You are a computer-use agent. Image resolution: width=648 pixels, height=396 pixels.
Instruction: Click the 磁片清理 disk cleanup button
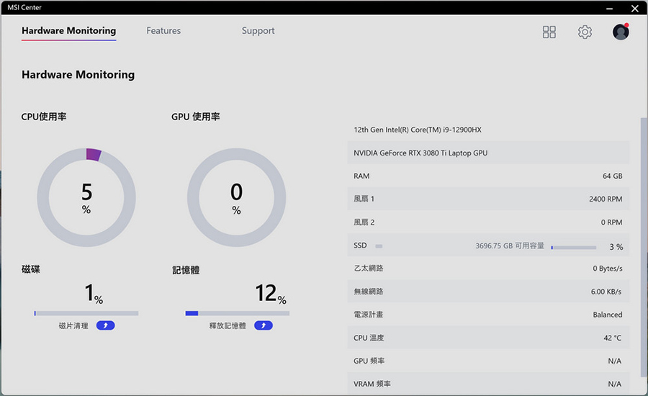(105, 325)
